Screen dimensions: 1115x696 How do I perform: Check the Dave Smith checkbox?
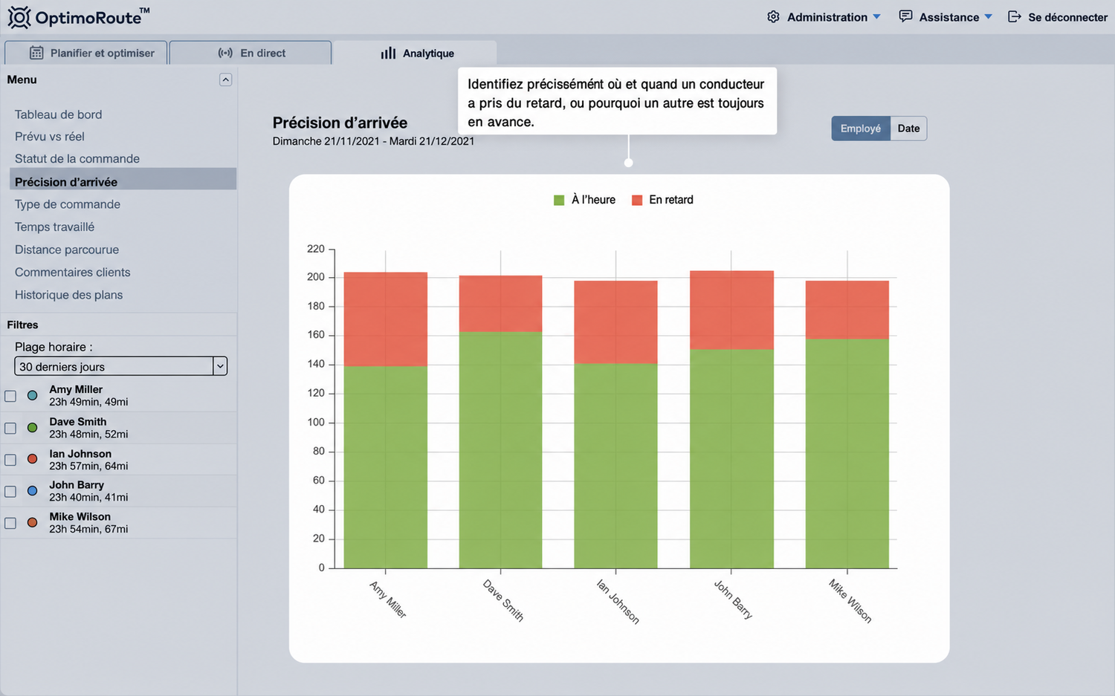tap(10, 428)
